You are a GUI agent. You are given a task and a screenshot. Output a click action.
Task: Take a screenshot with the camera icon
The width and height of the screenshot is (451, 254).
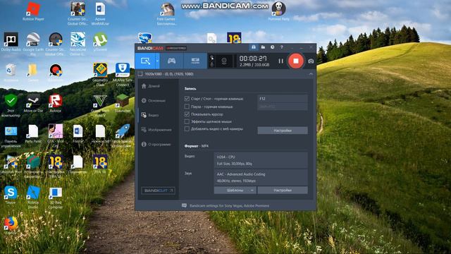pos(311,61)
